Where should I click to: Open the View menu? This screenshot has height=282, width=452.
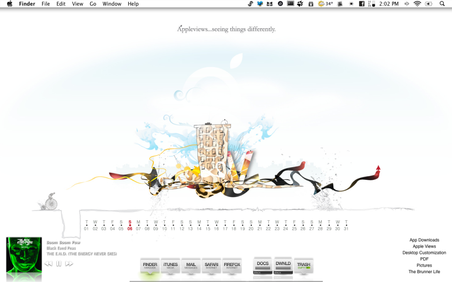tap(78, 4)
